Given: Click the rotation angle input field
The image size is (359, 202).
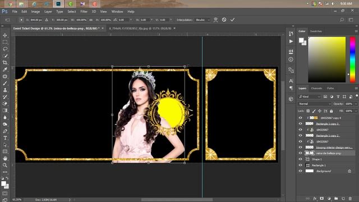Looking at the screenshot, I should [x=123, y=20].
